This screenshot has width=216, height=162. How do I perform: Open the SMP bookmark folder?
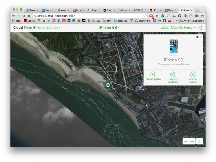click(x=107, y=21)
